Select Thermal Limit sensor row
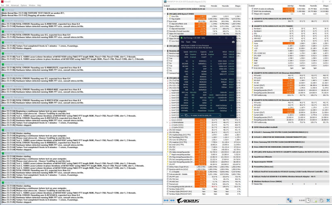 pos(204,184)
